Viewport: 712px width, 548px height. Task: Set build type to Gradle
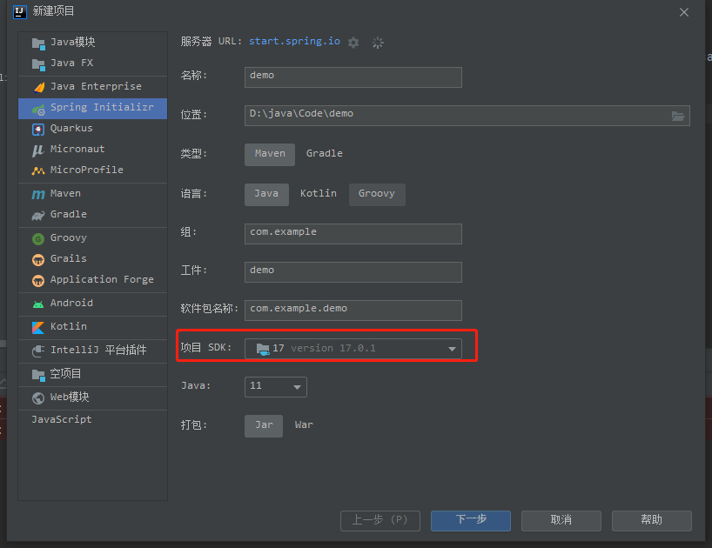click(324, 154)
